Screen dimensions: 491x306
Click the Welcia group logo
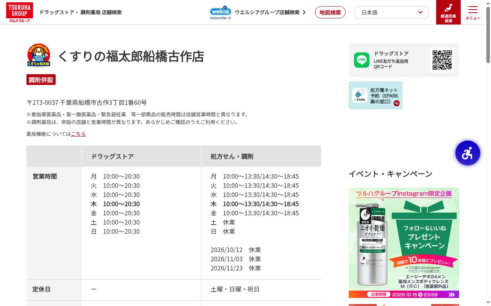[221, 12]
